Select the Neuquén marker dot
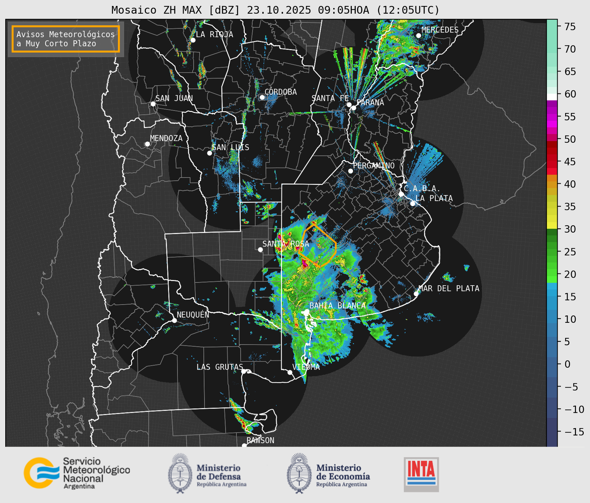 [x=174, y=320]
